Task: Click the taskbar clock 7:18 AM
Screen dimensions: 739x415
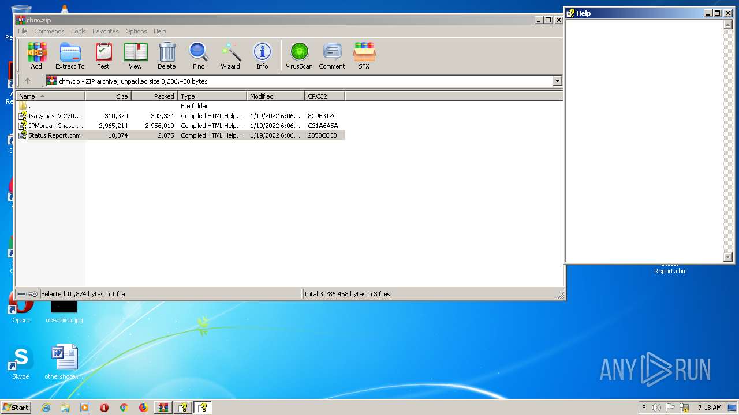Action: [x=710, y=408]
